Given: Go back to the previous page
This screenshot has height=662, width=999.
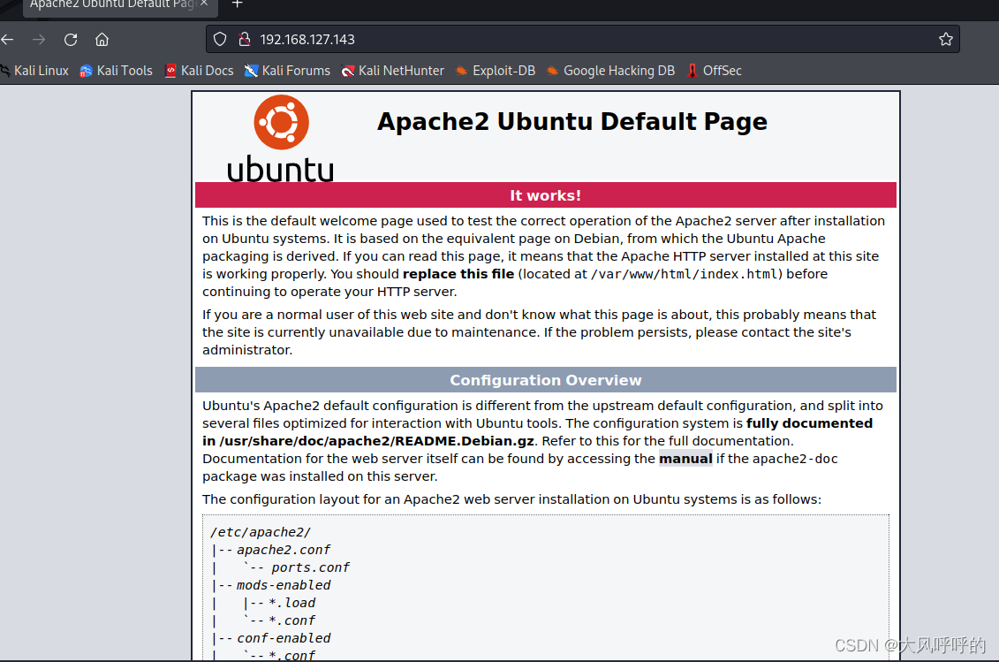Looking at the screenshot, I should tap(8, 40).
